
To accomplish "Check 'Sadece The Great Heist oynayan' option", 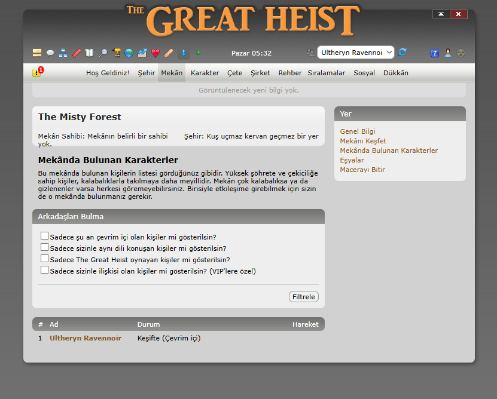I will [x=44, y=259].
